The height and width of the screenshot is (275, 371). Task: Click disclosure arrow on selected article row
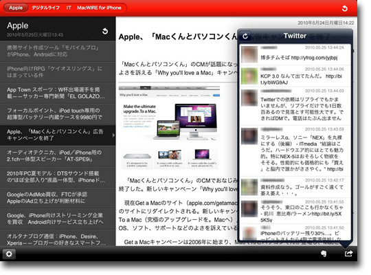[113, 135]
